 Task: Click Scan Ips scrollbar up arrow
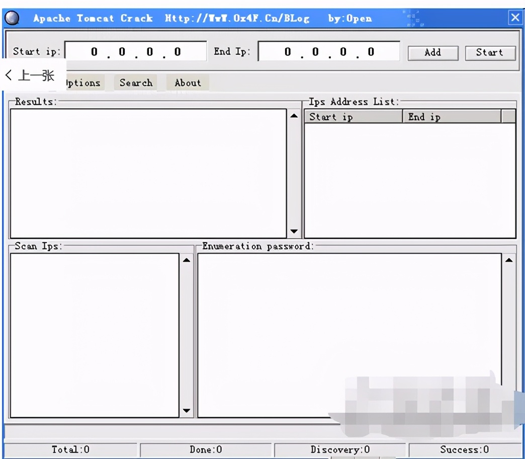187,260
